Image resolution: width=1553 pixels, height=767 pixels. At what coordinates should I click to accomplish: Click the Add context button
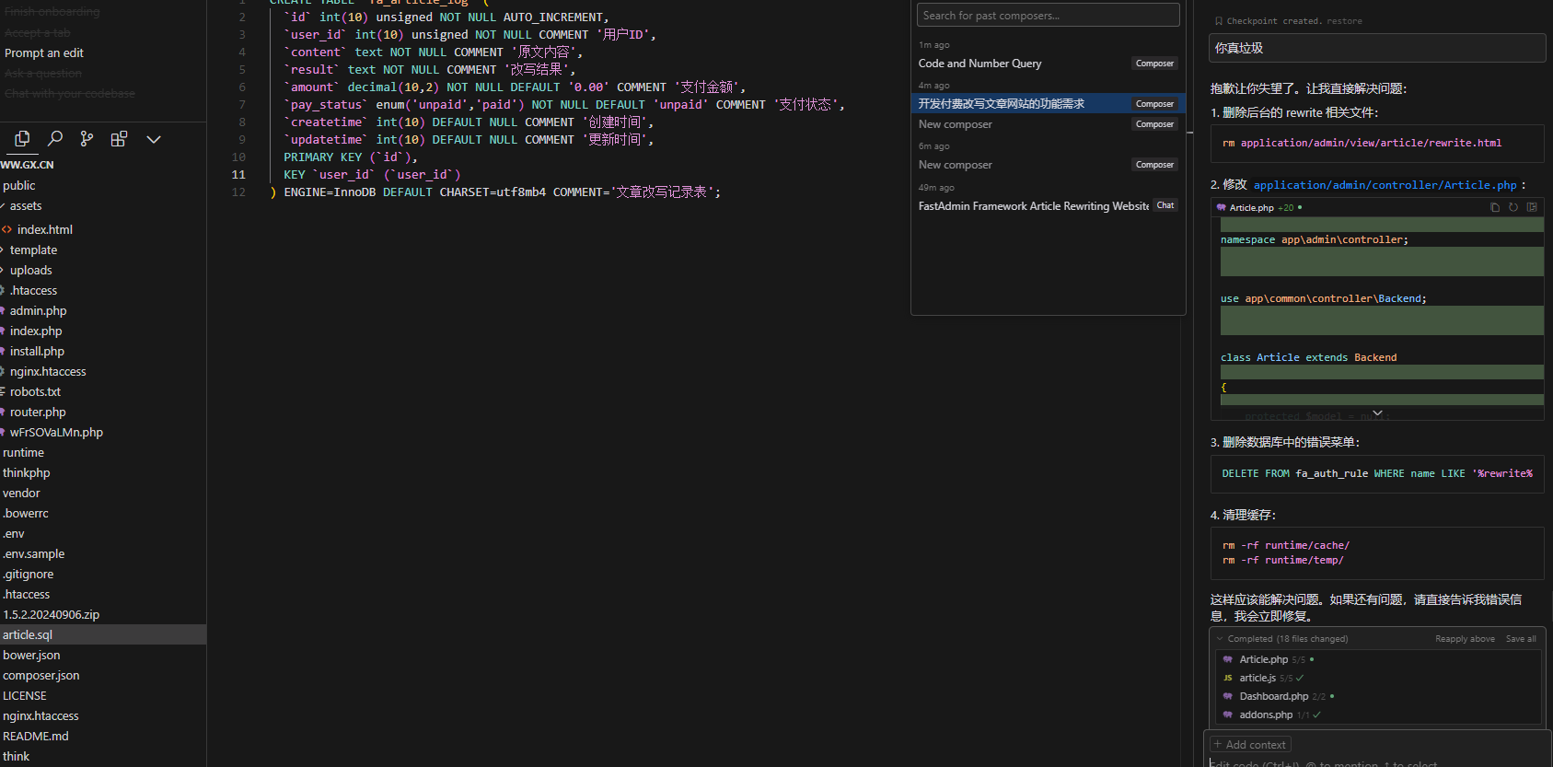pyautogui.click(x=1250, y=744)
